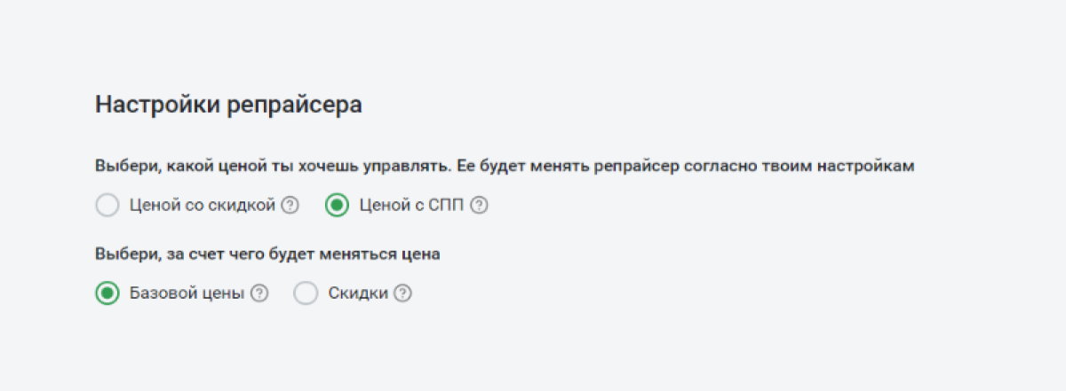Click the Ценой со скидкой label text
Viewport: 1066px width, 391px height.
pos(203,206)
